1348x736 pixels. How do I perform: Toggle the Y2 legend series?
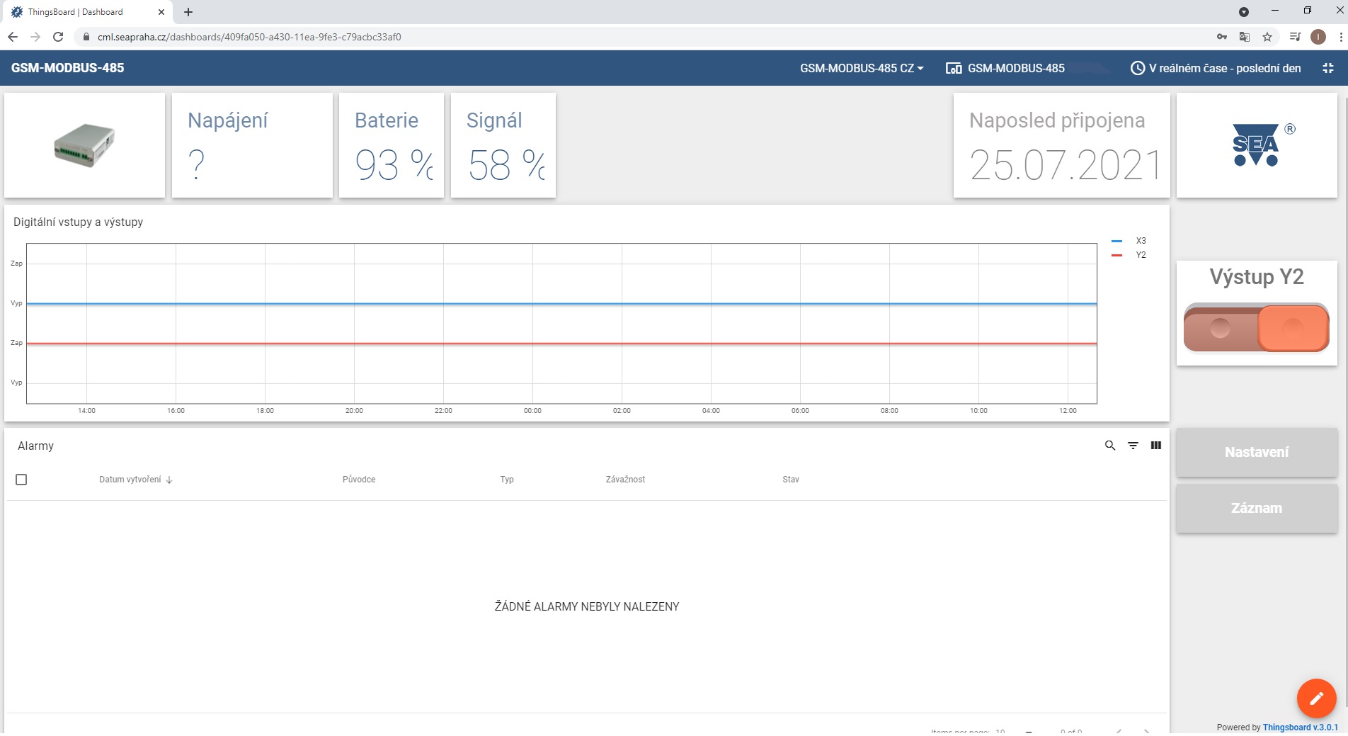coord(1129,255)
